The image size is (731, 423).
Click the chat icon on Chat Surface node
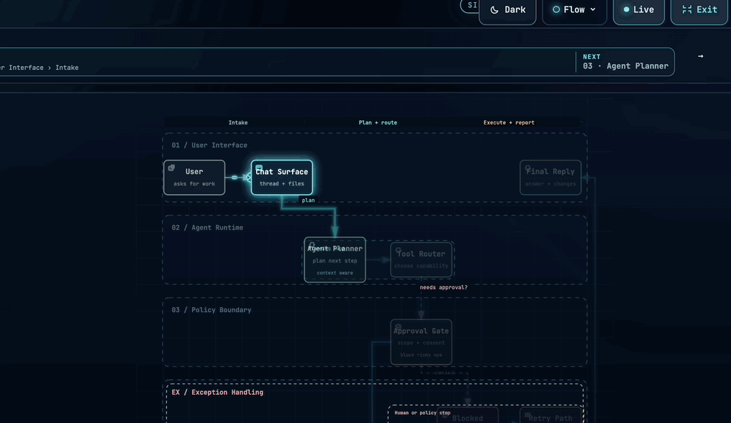point(259,168)
